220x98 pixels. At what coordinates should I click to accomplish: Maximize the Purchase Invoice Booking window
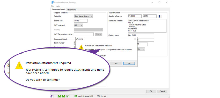(159, 2)
